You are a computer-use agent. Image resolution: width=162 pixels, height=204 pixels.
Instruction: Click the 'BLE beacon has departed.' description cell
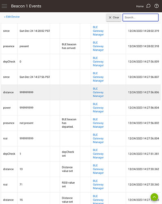pos(69,123)
